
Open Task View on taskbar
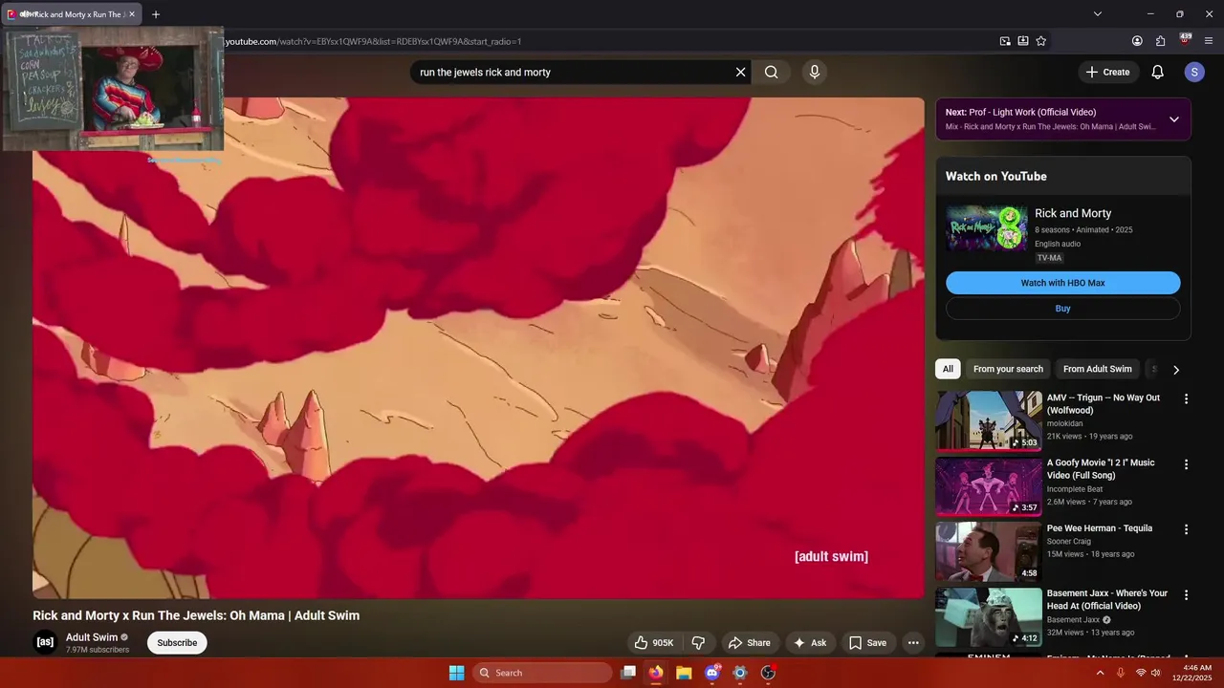pyautogui.click(x=628, y=673)
